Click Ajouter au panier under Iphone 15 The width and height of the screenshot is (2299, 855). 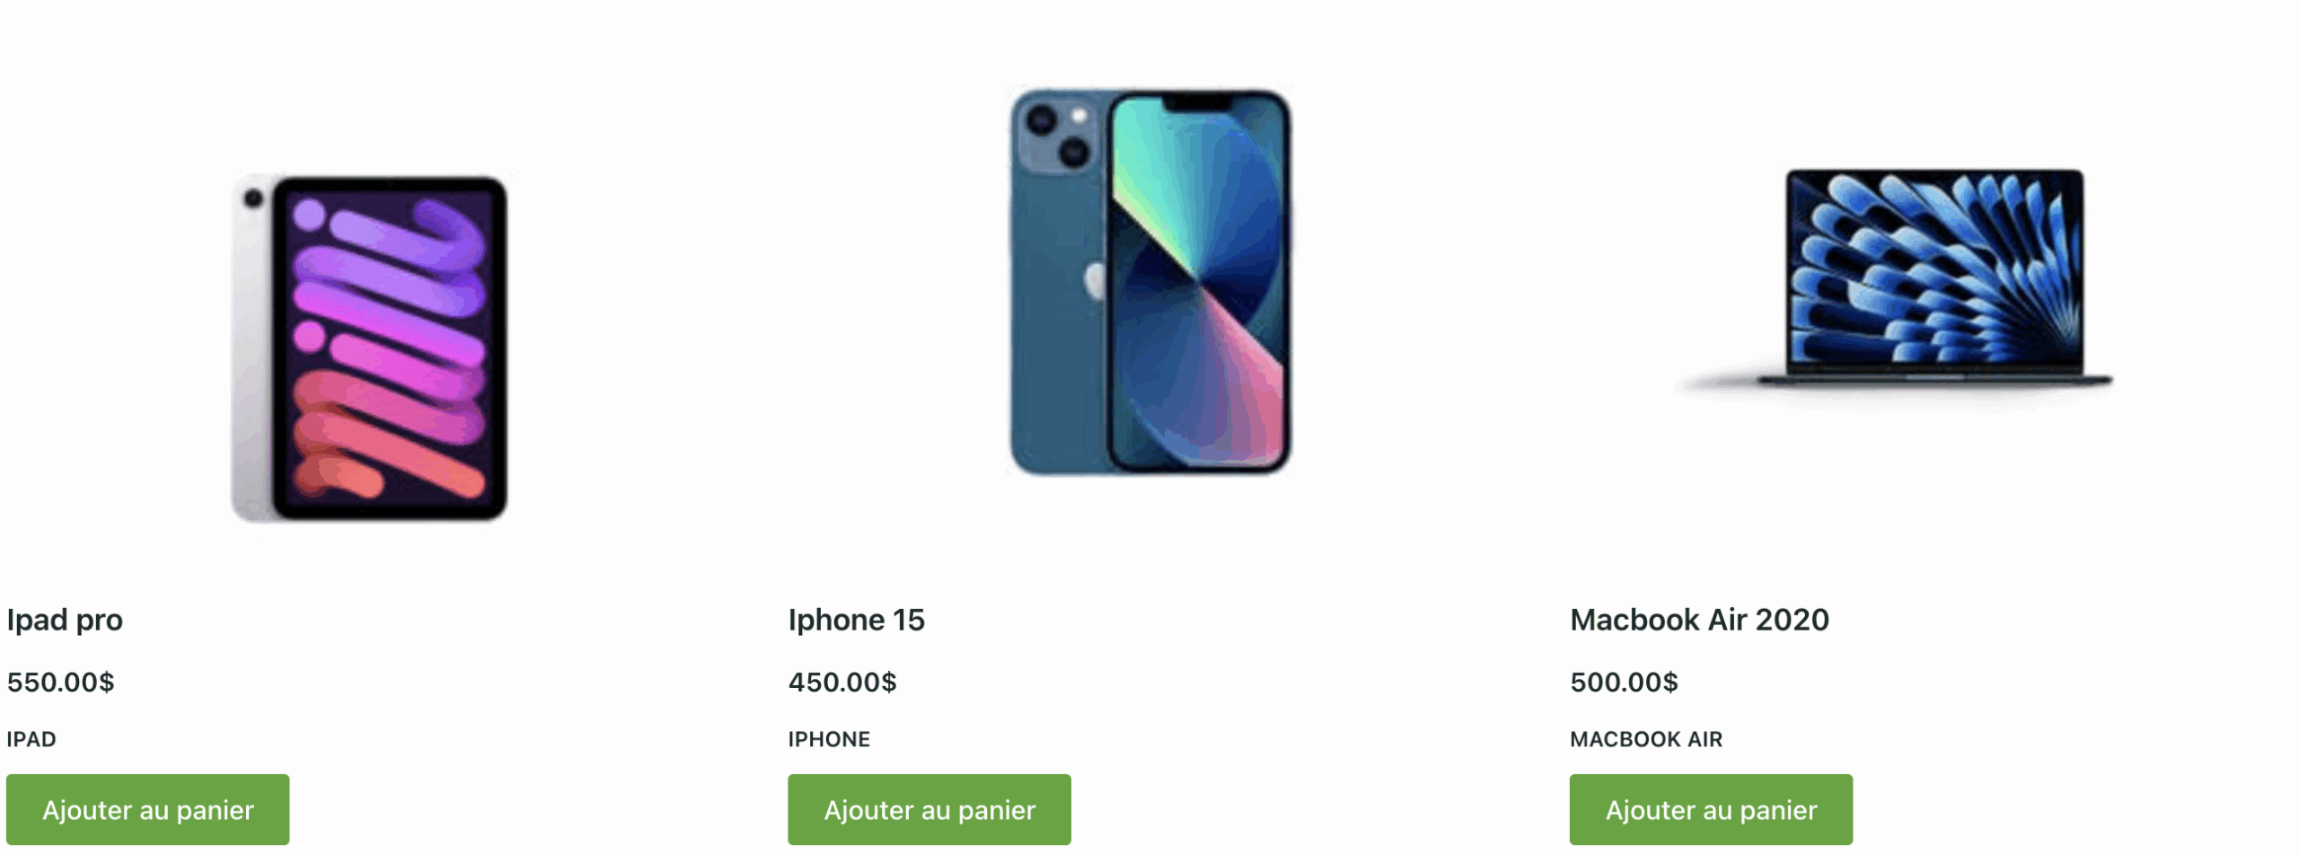pos(929,809)
